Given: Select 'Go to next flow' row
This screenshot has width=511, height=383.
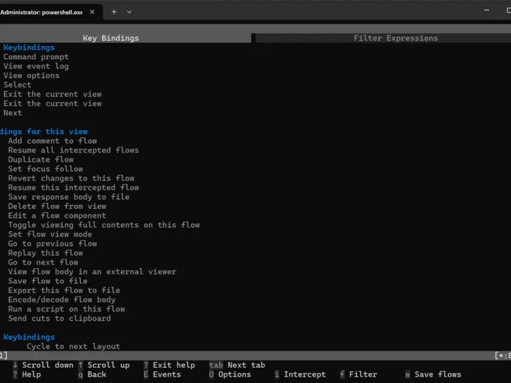Looking at the screenshot, I should click(43, 262).
